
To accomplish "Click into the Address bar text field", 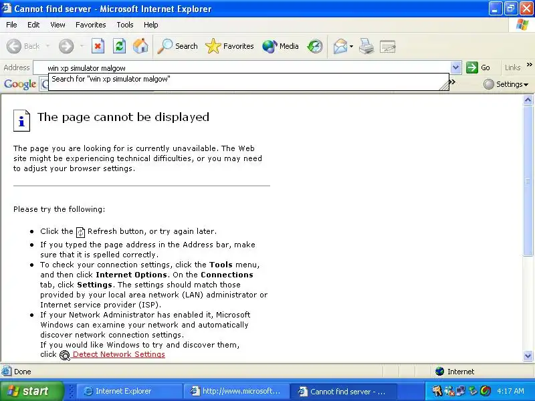I will click(242, 68).
